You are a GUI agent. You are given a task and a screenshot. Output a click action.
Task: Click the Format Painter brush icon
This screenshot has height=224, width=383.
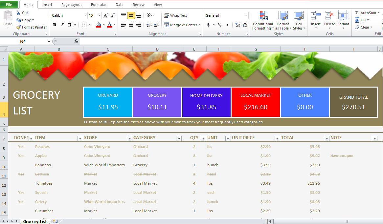click(x=18, y=27)
